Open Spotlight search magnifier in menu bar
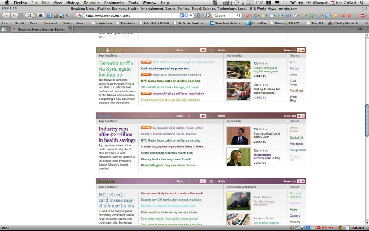 [362, 3]
